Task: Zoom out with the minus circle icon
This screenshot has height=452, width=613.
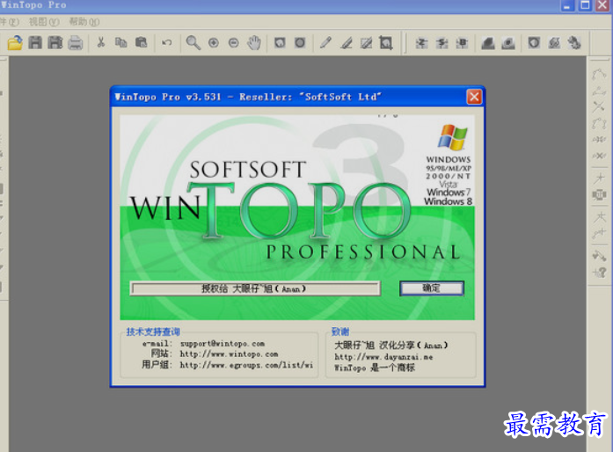Action: coord(233,42)
